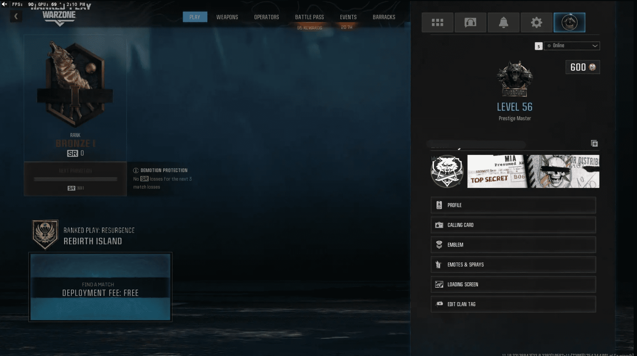Open the Edit Clan Tag option
Viewport: 637px width, 356px height.
click(x=513, y=304)
